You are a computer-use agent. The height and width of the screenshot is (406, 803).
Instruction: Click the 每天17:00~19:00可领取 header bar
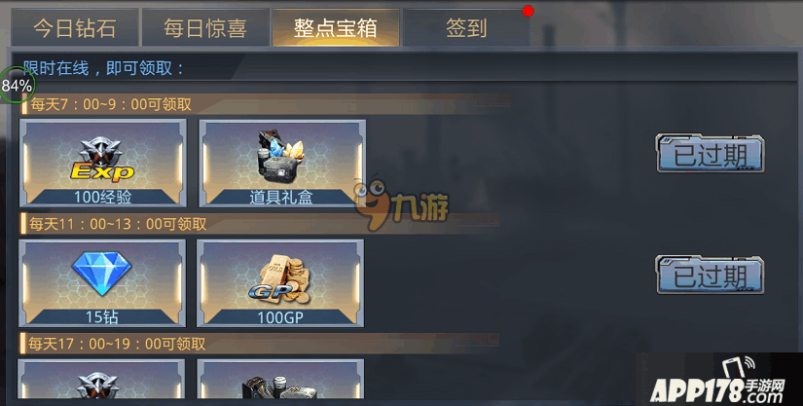(x=259, y=344)
